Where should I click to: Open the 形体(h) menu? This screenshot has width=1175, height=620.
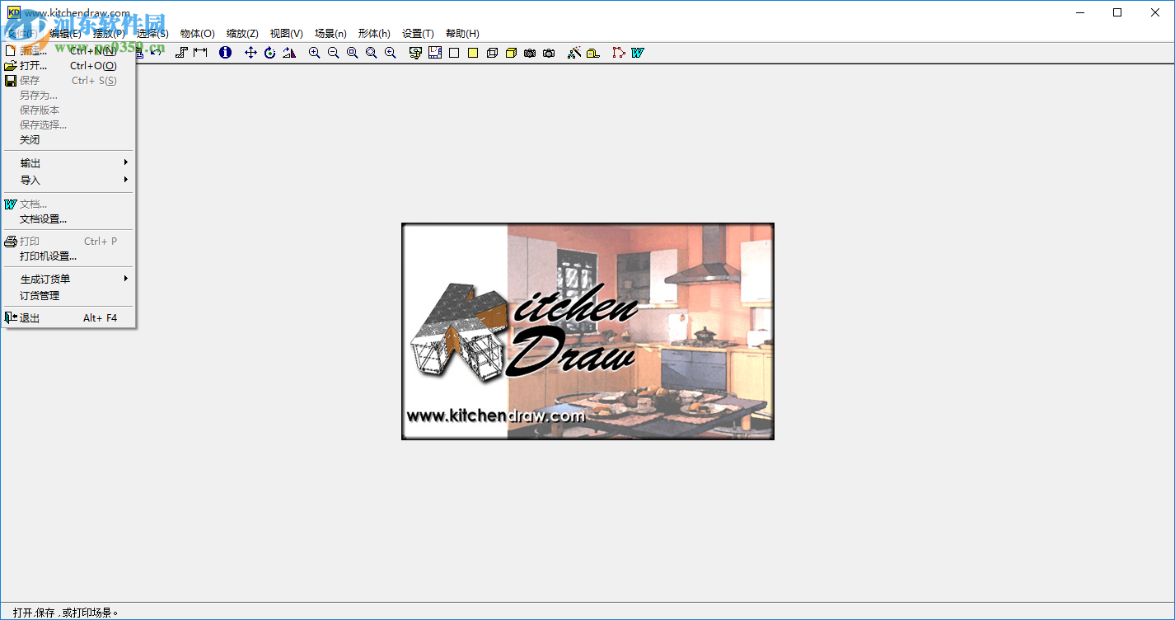click(x=374, y=34)
